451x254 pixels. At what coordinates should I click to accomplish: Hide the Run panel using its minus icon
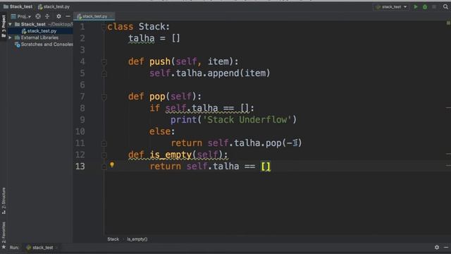pyautogui.click(x=446, y=247)
